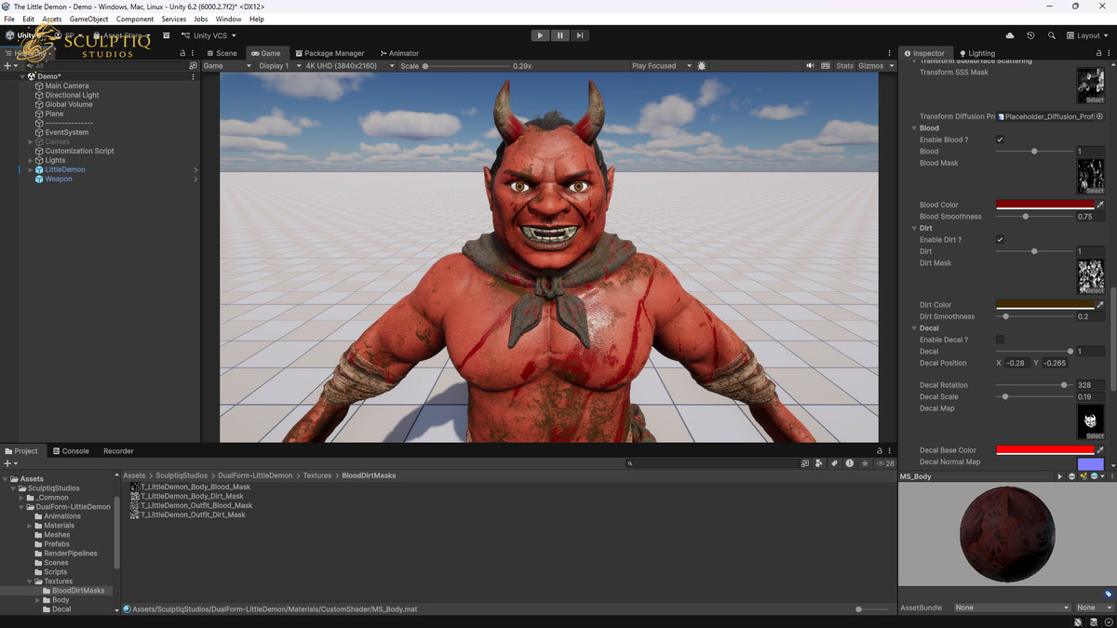Click Search by Type icon in Project

pos(819,462)
